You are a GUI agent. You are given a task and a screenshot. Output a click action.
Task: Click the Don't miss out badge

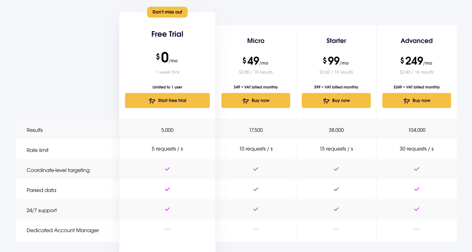click(x=167, y=12)
